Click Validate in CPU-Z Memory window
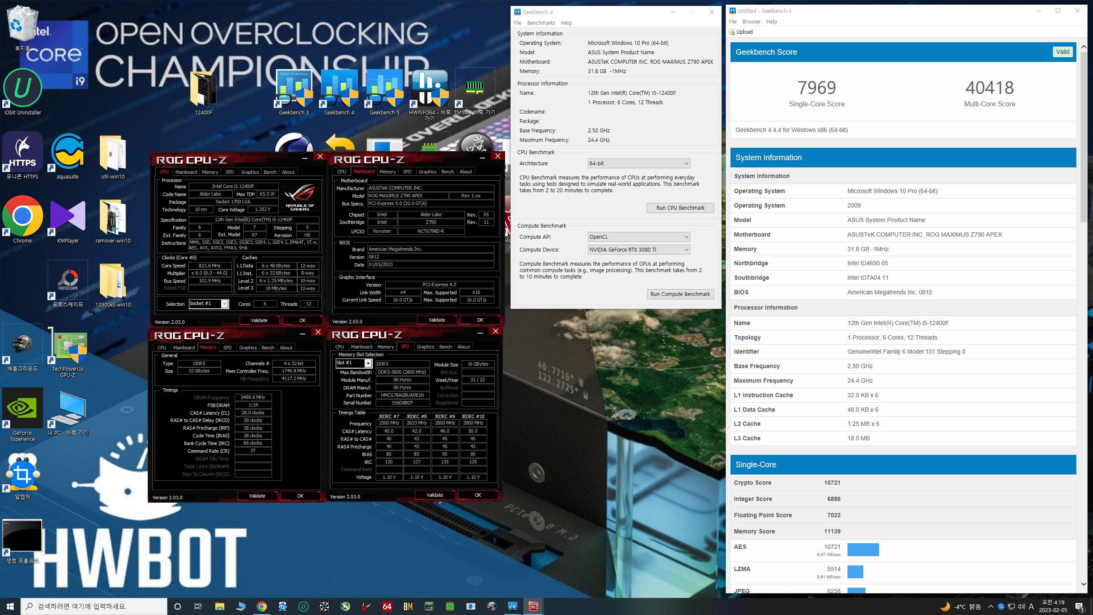 pyautogui.click(x=257, y=496)
